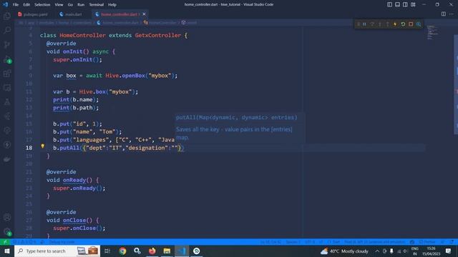Open Firefox from the taskbar
Image resolution: width=458 pixels, height=257 pixels.
[152, 251]
